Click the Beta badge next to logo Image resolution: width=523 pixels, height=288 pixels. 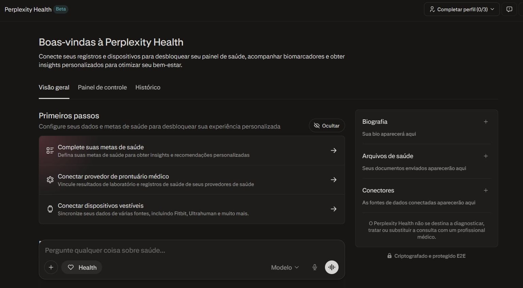[x=61, y=9]
